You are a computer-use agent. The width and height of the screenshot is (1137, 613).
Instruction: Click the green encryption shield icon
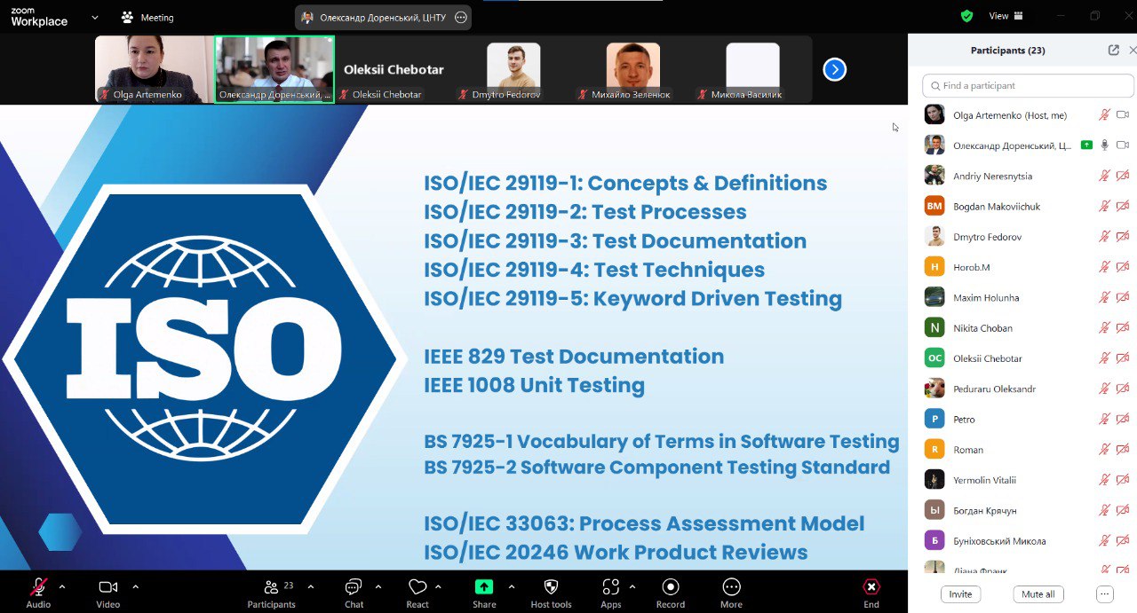[x=967, y=16]
